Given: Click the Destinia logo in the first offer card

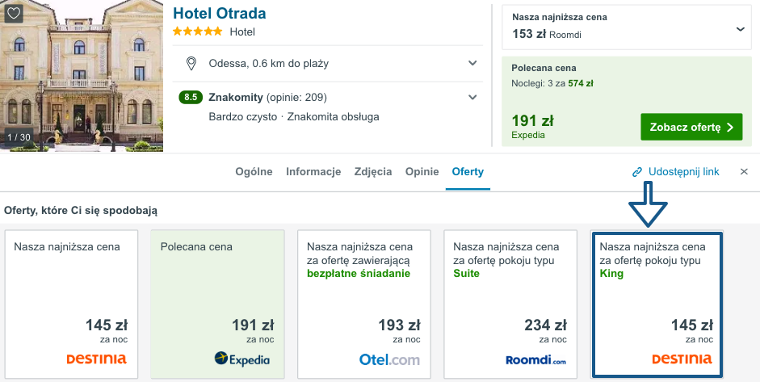Looking at the screenshot, I should pyautogui.click(x=96, y=359).
